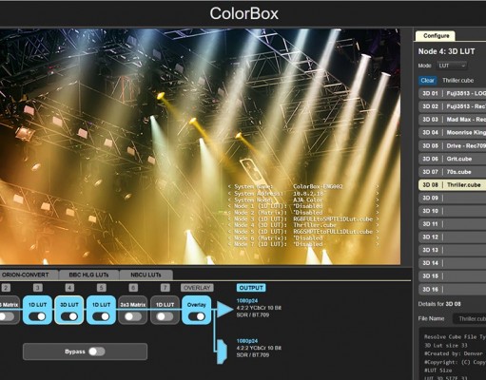Select the 3D 01 Fuji3513 LUT slot
Screen dimensions: 486x380
click(453, 93)
